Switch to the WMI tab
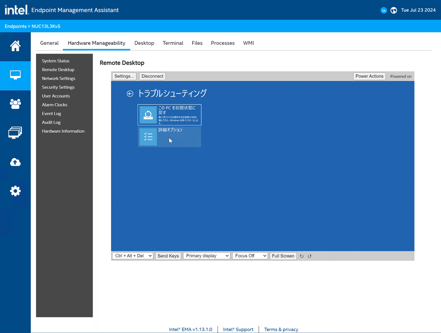441x333 pixels. [x=248, y=43]
